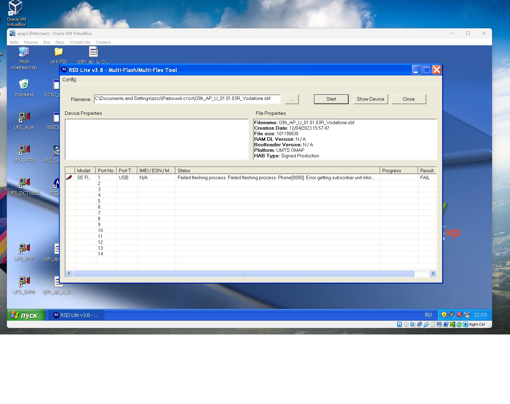Click red shield alert tray icon
The width and height of the screenshot is (510, 404).
click(459, 315)
